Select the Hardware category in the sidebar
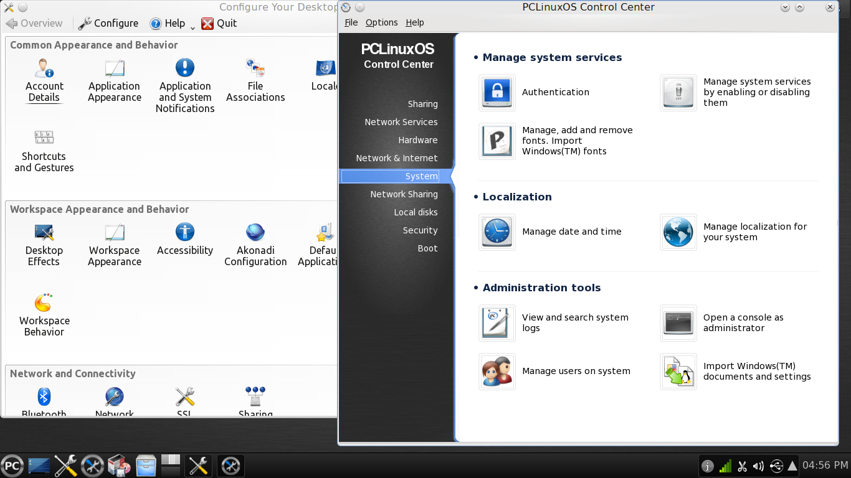This screenshot has width=851, height=478. coord(418,140)
